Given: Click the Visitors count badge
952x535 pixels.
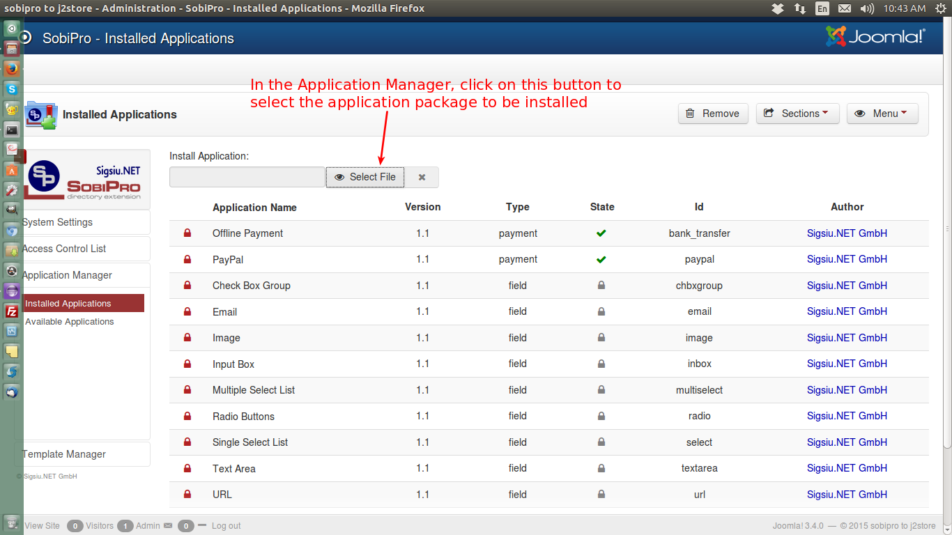Looking at the screenshot, I should click(x=75, y=526).
